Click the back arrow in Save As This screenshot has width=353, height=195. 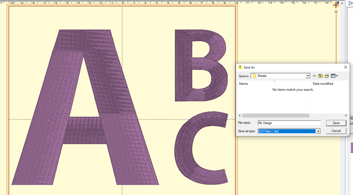314,76
